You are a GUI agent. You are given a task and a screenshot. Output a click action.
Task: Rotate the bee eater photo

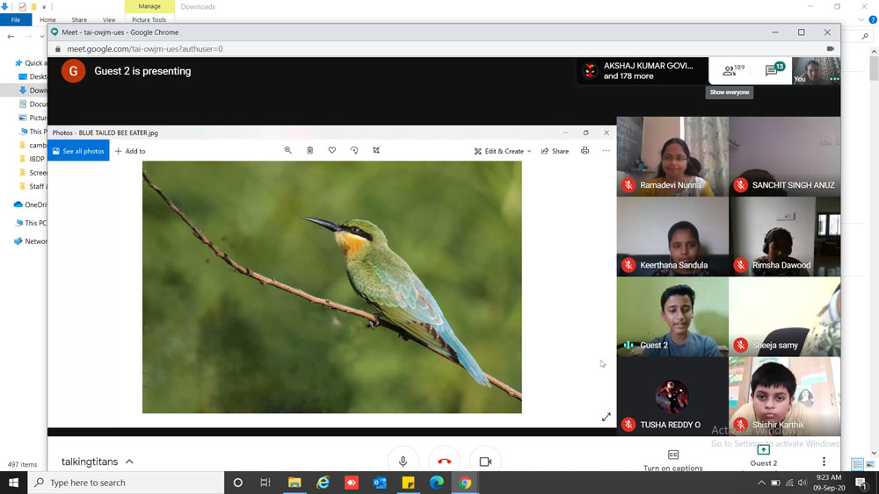point(354,151)
